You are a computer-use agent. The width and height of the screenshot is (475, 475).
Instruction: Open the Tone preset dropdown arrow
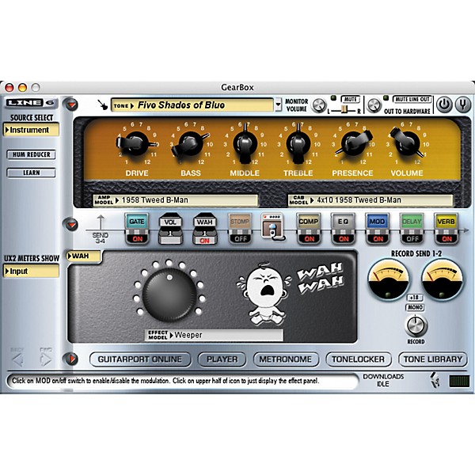[x=278, y=104]
